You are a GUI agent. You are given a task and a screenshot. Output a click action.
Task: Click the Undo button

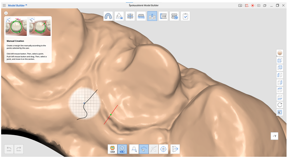pos(9,149)
